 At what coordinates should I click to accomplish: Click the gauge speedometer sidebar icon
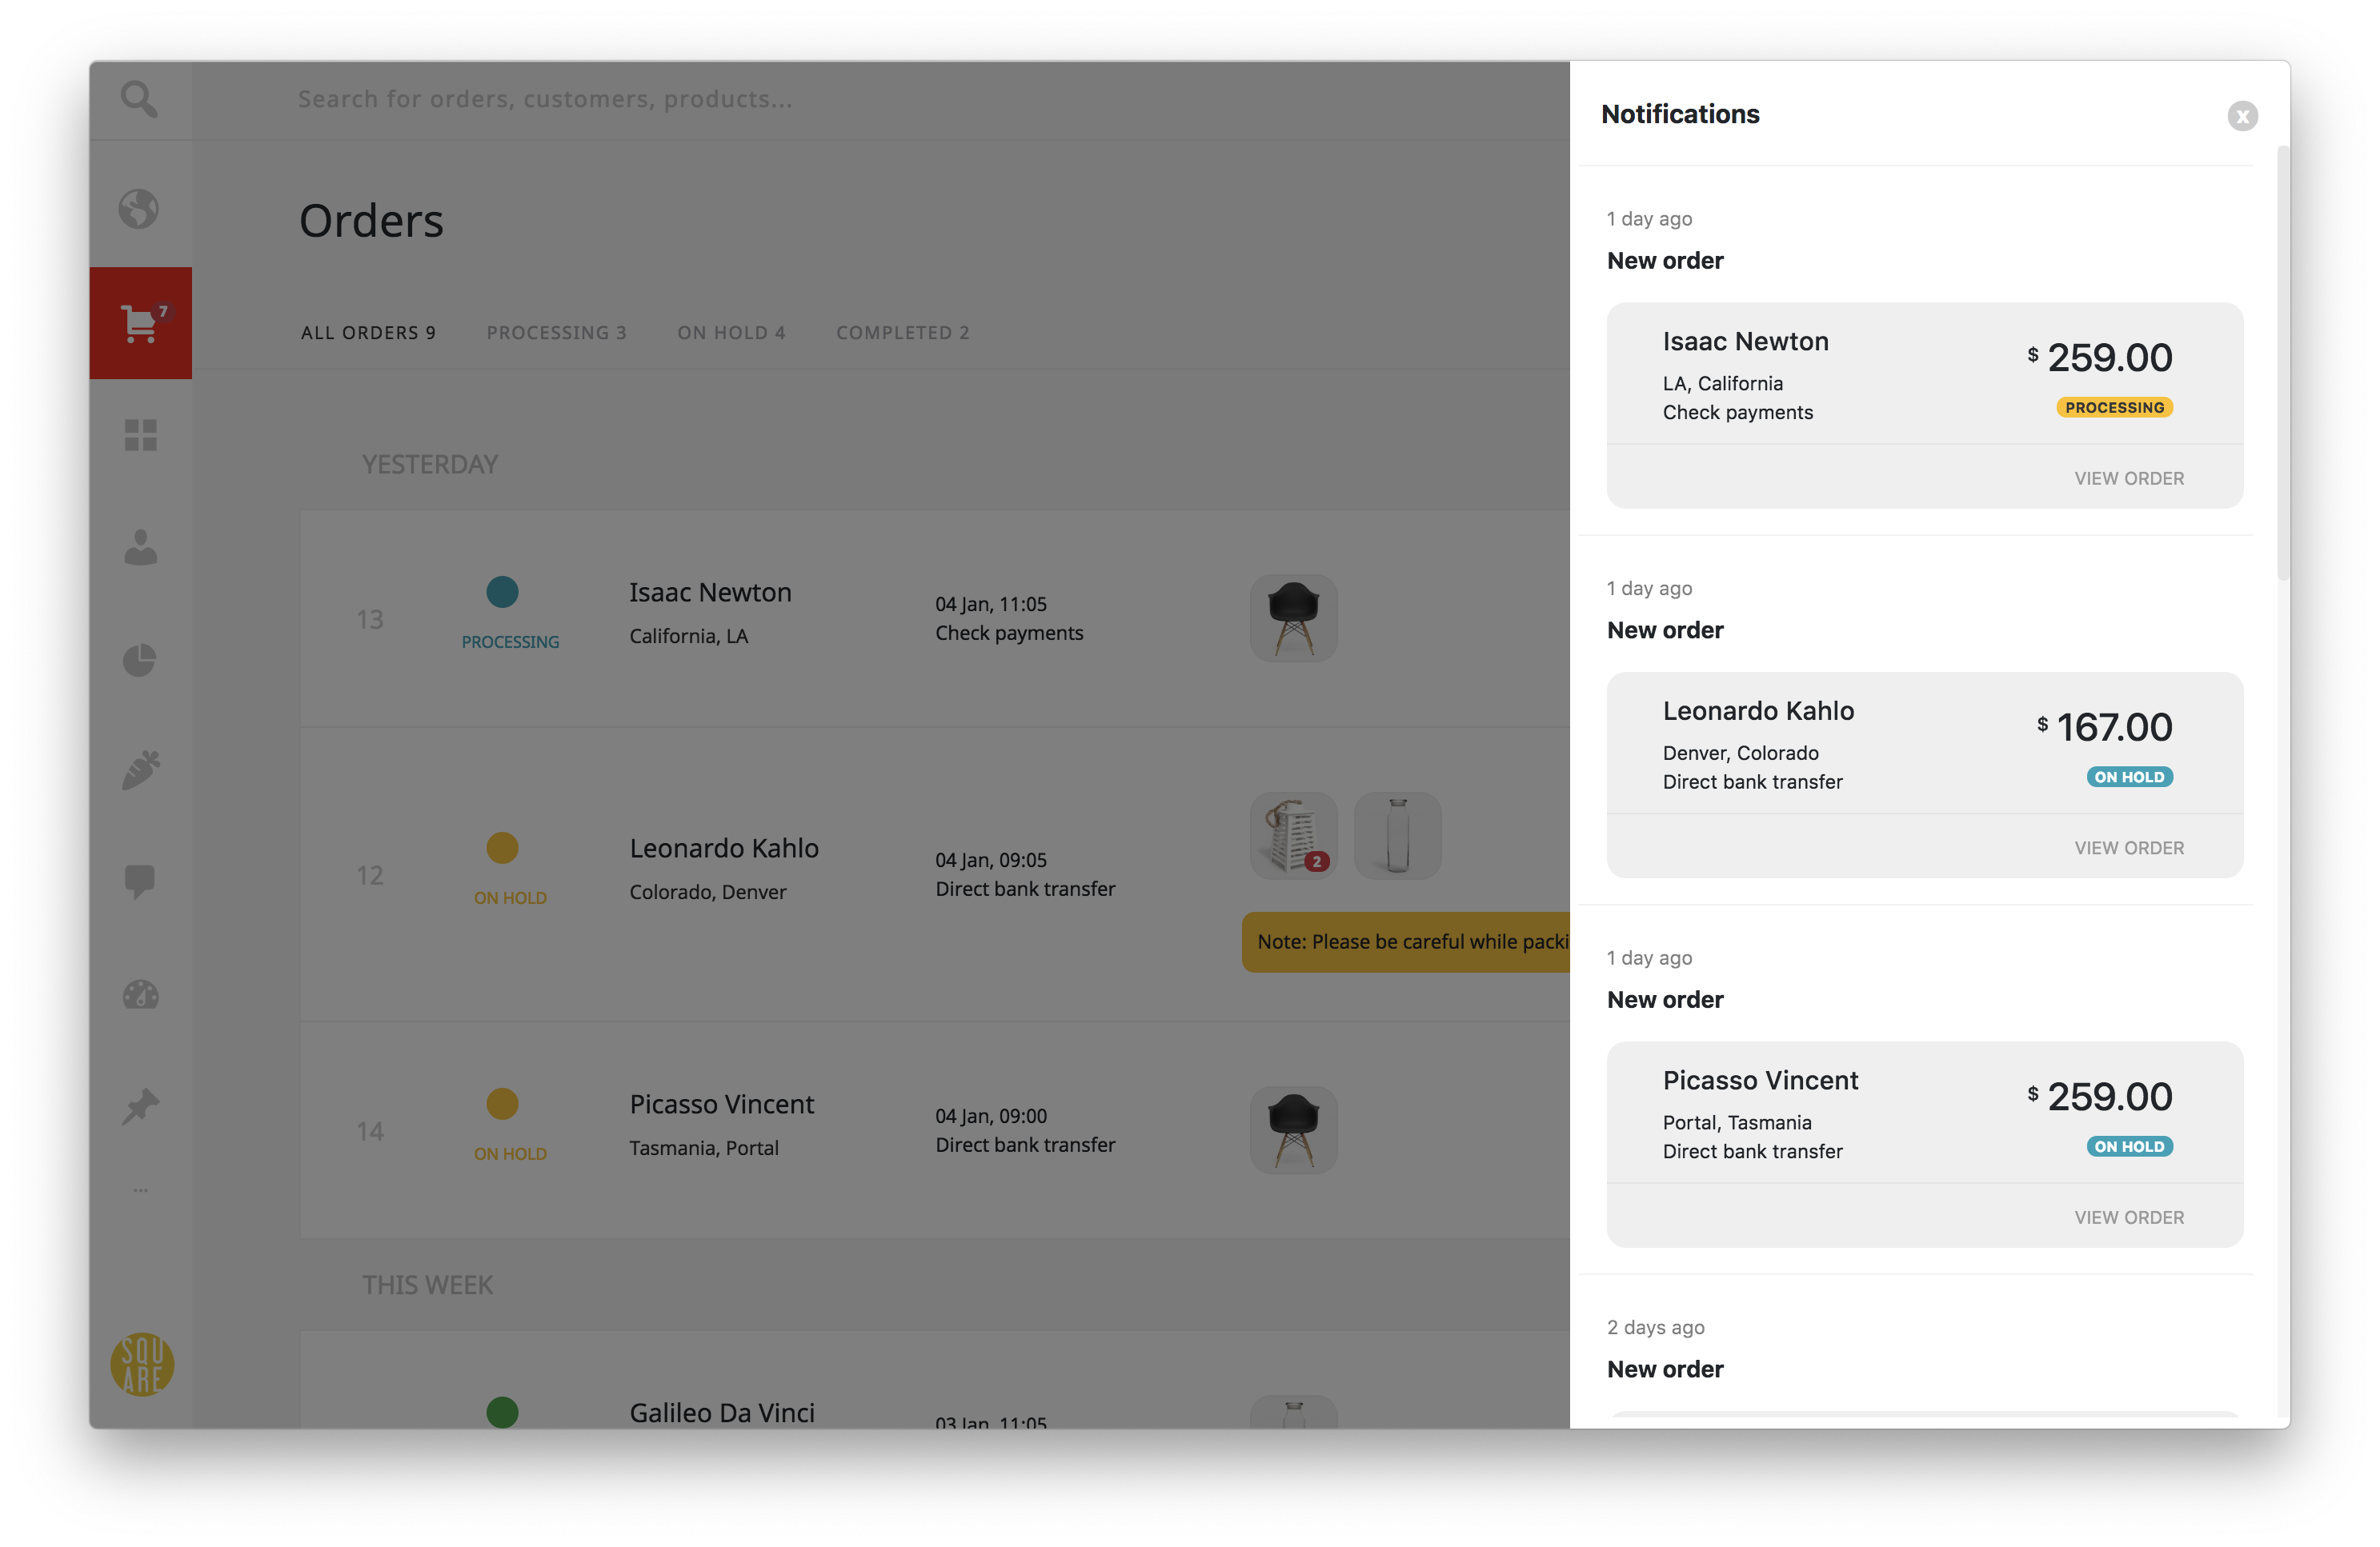point(140,994)
